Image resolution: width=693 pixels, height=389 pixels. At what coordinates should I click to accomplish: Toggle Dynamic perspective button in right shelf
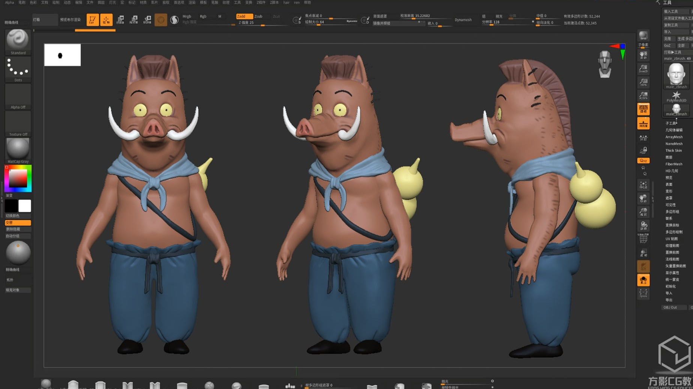(x=643, y=109)
